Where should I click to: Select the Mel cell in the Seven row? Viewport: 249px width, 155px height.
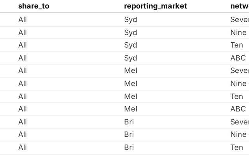(x=130, y=71)
